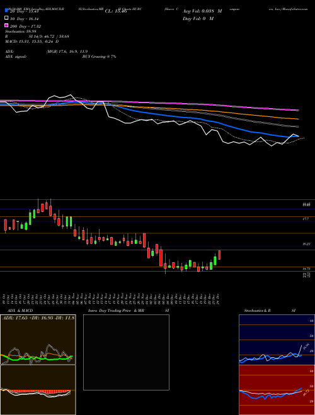Screen dimensions: 315x415
Task: Click the 'Intra Day Trading Price & MRSI' title
Action: click(x=129, y=311)
